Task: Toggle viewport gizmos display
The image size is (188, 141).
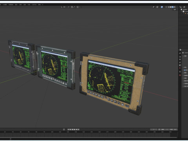Action: tap(157, 7)
